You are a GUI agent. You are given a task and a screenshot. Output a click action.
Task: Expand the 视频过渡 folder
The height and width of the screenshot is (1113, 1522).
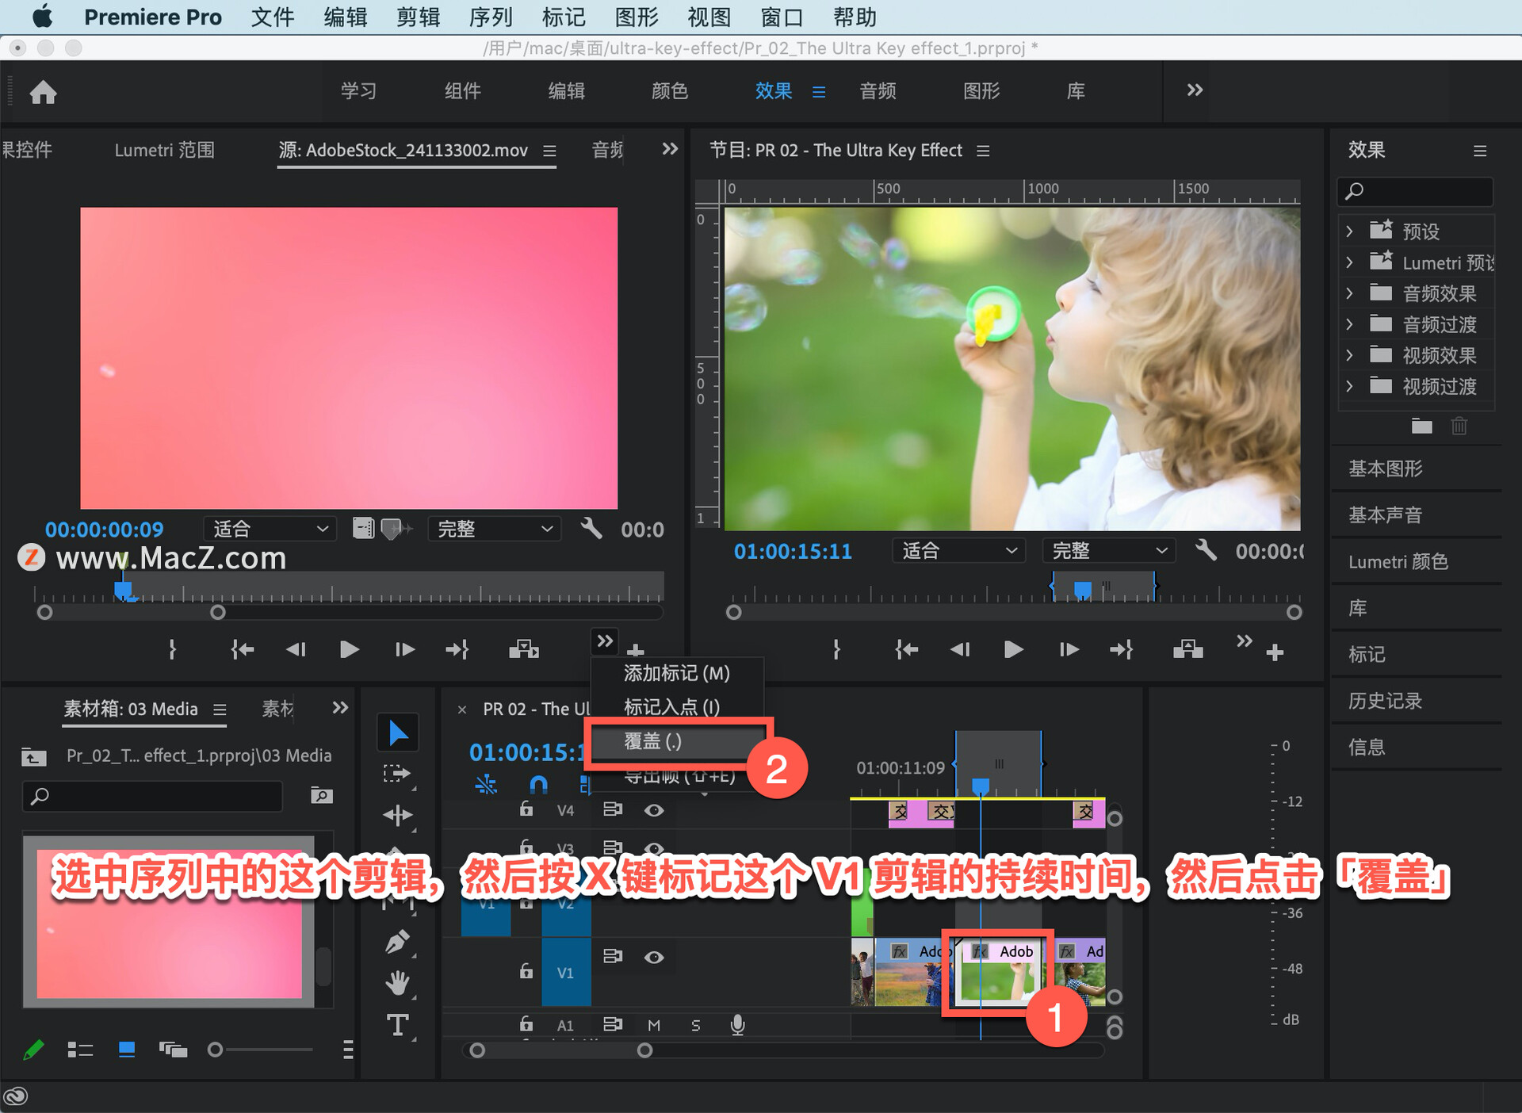[x=1349, y=386]
